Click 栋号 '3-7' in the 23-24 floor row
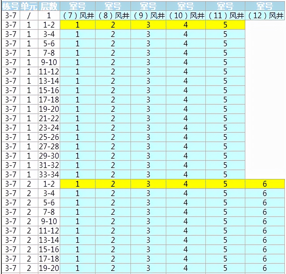The height and width of the screenshot is (274, 286). click(x=11, y=128)
